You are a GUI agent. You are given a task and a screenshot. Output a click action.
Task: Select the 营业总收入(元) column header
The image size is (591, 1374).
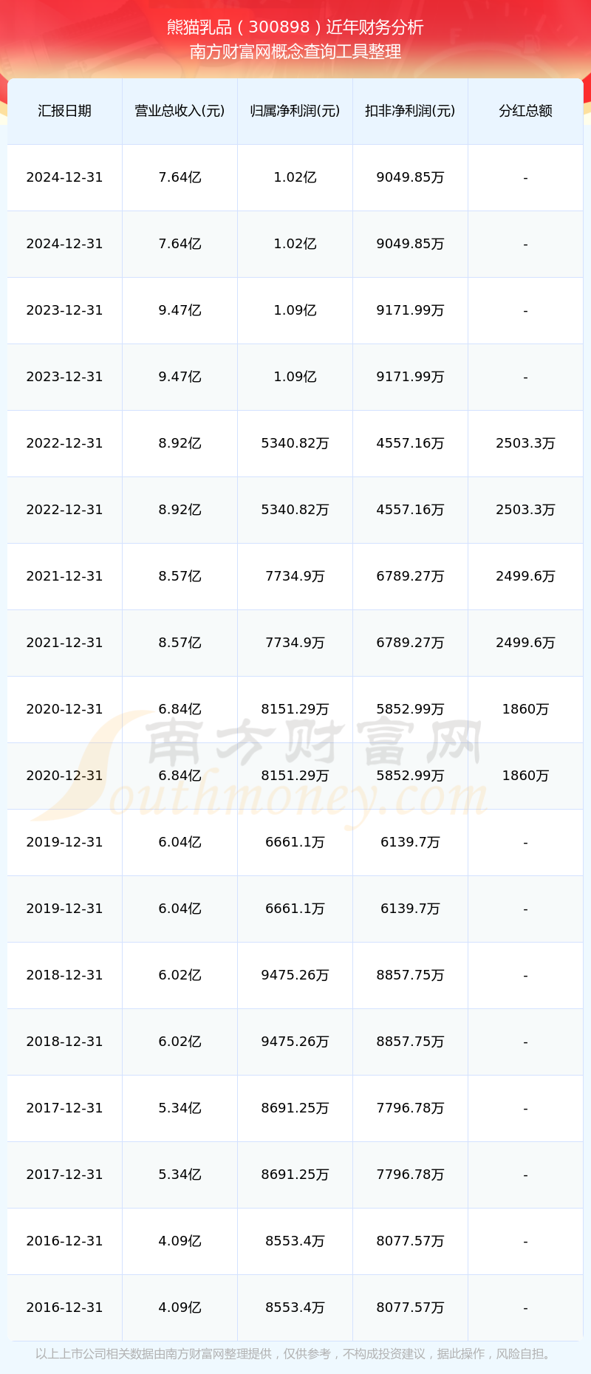click(x=180, y=111)
